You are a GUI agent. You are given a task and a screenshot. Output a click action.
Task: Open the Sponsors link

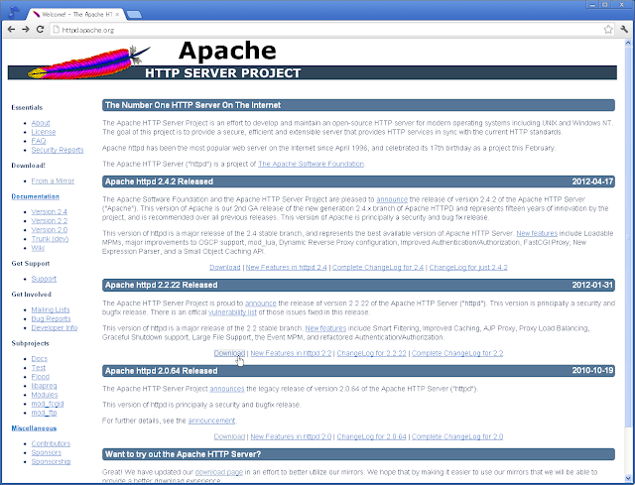click(x=47, y=452)
